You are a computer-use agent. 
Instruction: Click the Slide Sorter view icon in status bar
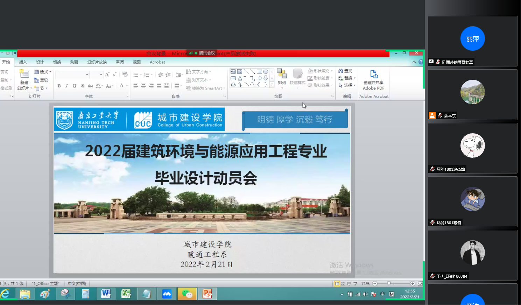pos(343,284)
